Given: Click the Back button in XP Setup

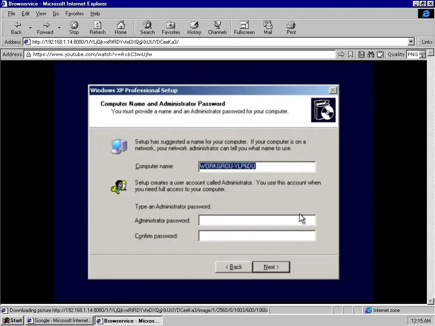Looking at the screenshot, I should point(234,267).
